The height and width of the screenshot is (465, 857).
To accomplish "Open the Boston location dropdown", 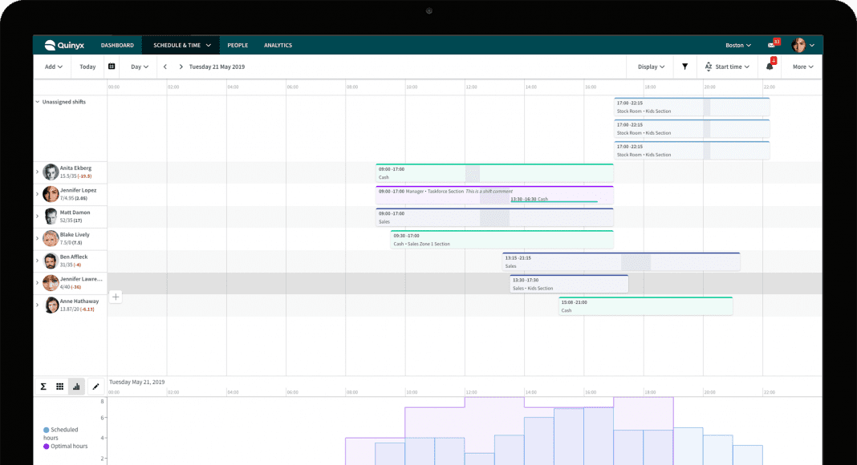I will (737, 45).
